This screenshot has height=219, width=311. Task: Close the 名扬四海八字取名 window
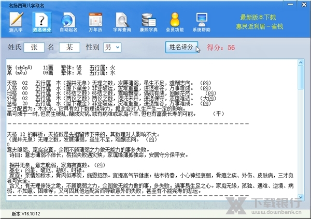click(304, 4)
